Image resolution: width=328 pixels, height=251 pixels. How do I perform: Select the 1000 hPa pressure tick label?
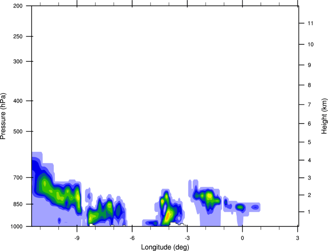tap(17, 226)
